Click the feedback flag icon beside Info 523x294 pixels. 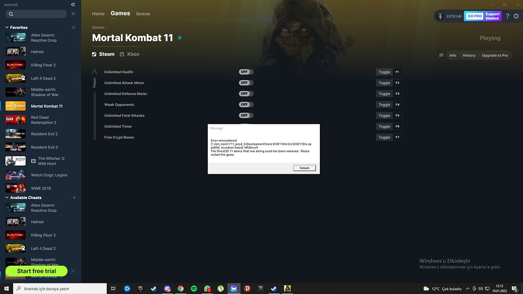point(441,55)
